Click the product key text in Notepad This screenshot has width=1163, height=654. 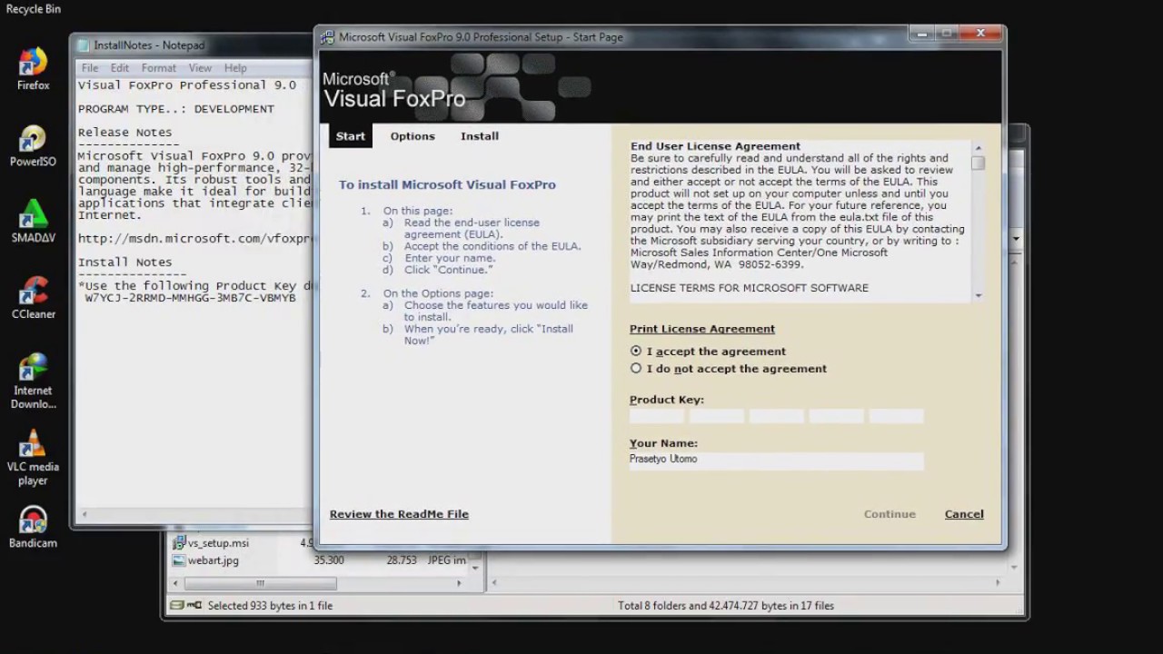click(x=191, y=298)
